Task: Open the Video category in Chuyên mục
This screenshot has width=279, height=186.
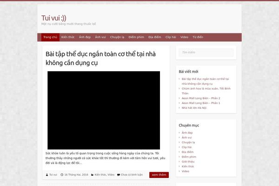Action: click(x=186, y=171)
